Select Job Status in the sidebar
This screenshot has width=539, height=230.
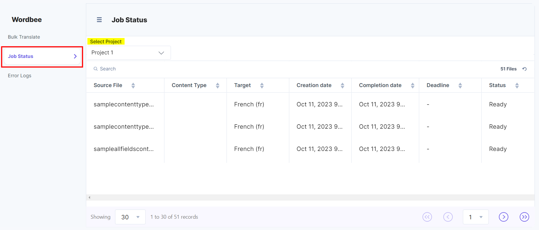[42, 56]
